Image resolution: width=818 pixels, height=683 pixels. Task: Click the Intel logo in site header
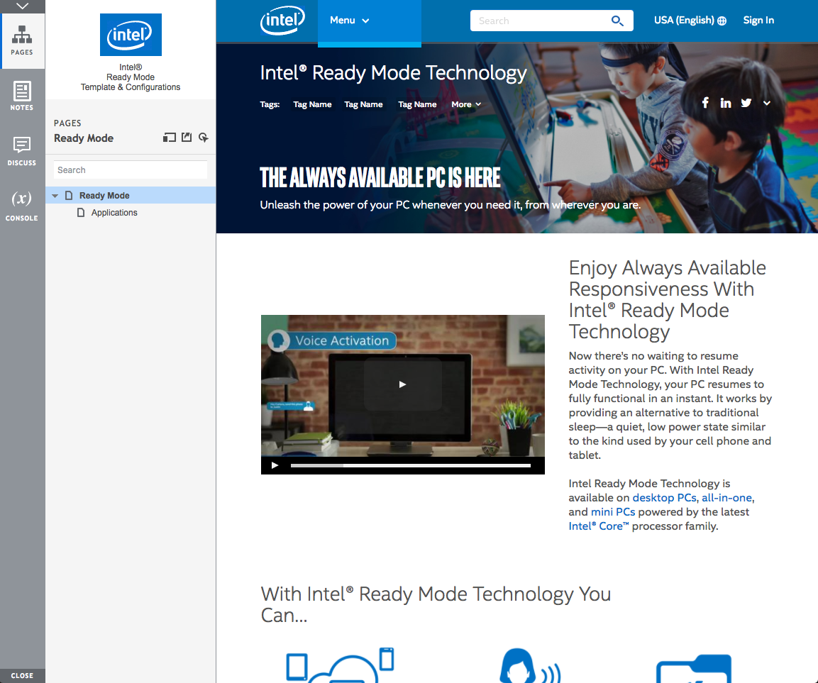282,21
